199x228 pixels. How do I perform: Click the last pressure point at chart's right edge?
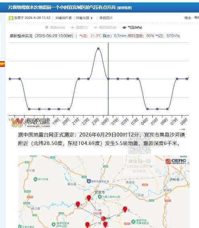pyautogui.click(x=187, y=79)
